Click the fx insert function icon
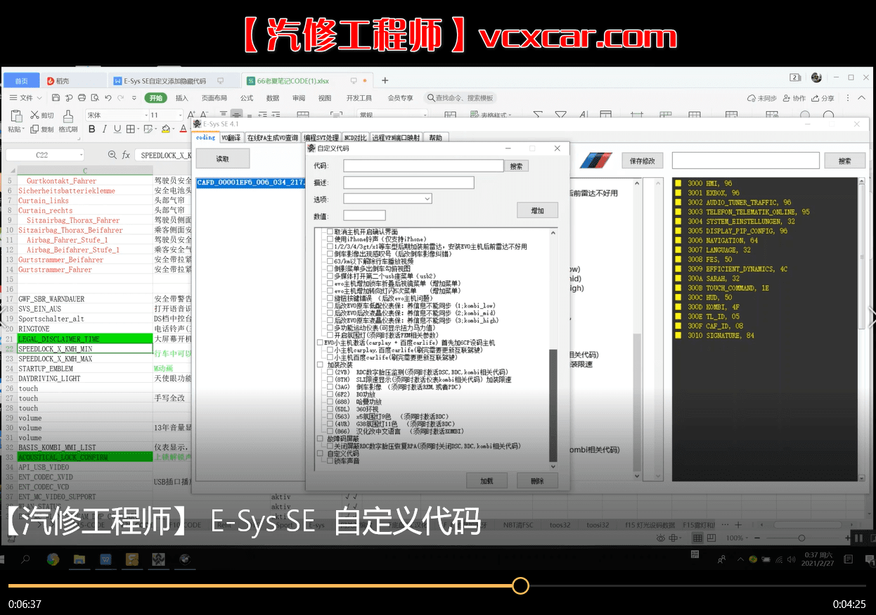The image size is (876, 615). pos(126,155)
